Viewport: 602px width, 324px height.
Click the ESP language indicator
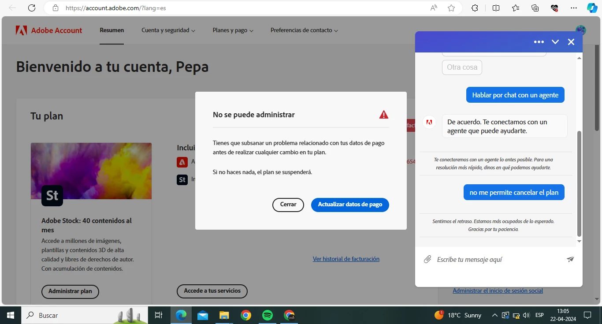coord(539,315)
